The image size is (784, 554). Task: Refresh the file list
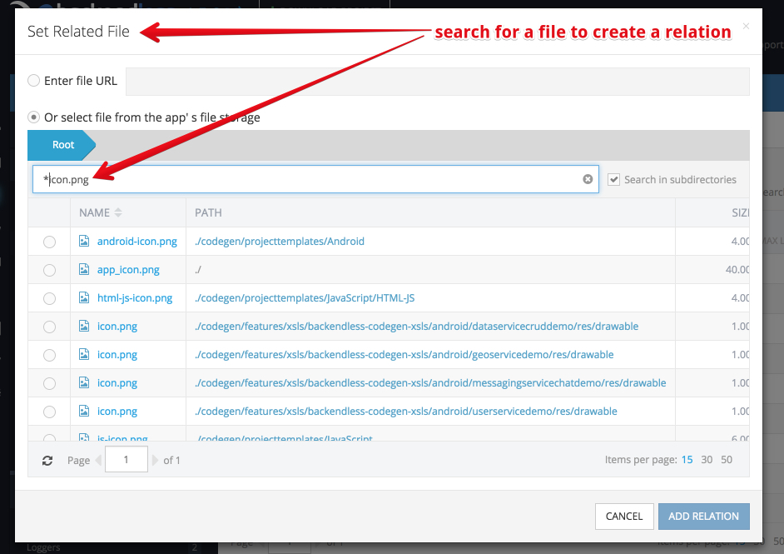(x=47, y=461)
